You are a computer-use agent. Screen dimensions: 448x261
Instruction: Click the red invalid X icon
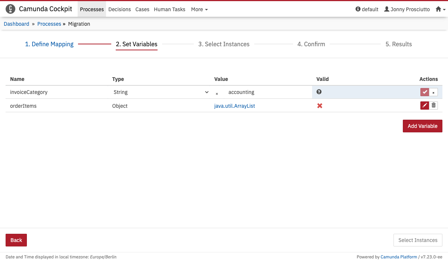(320, 106)
